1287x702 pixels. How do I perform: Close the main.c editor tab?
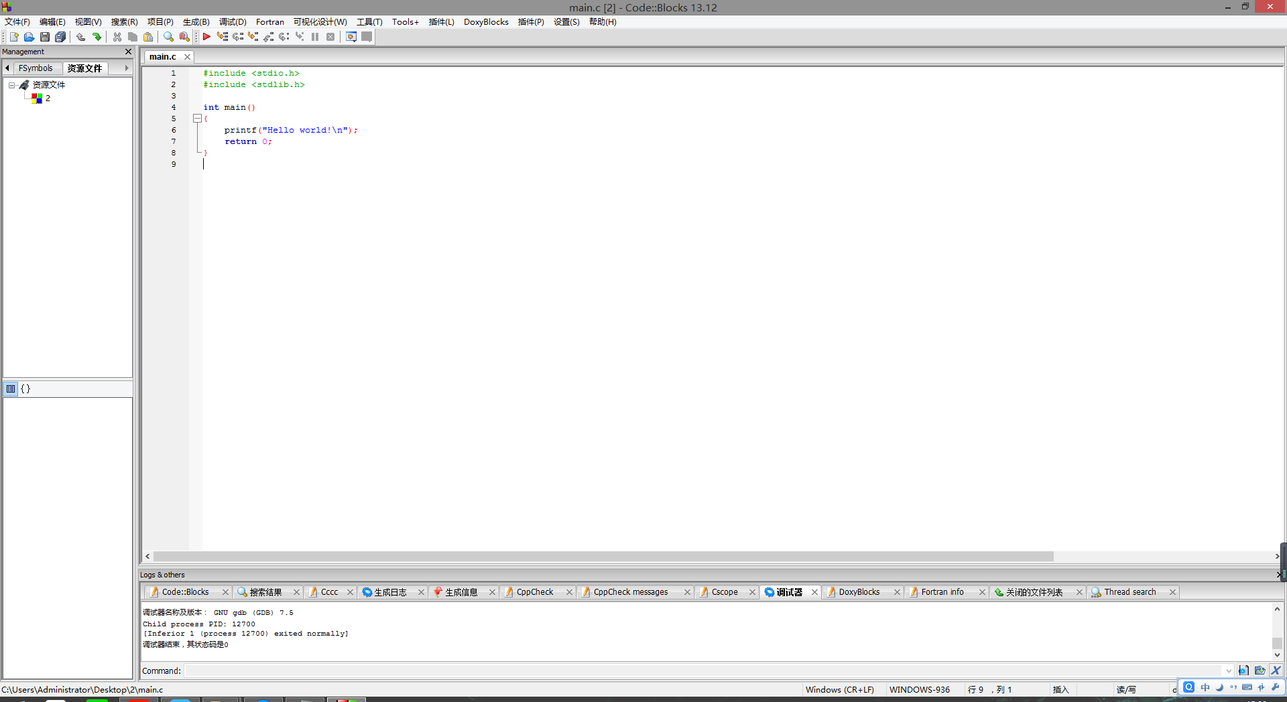click(187, 57)
